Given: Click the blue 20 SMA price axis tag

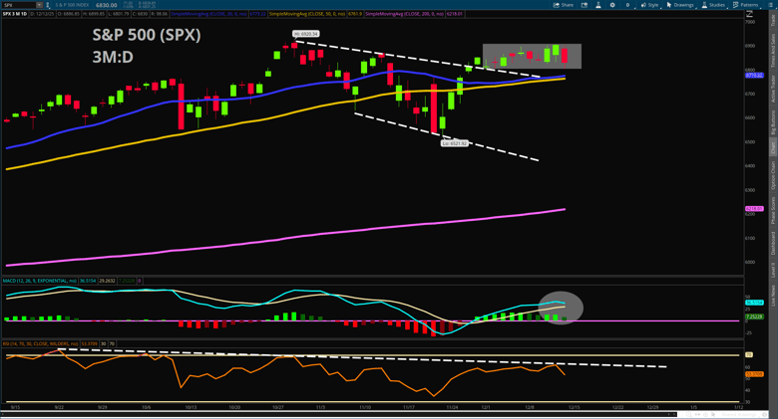Looking at the screenshot, I should (754, 76).
